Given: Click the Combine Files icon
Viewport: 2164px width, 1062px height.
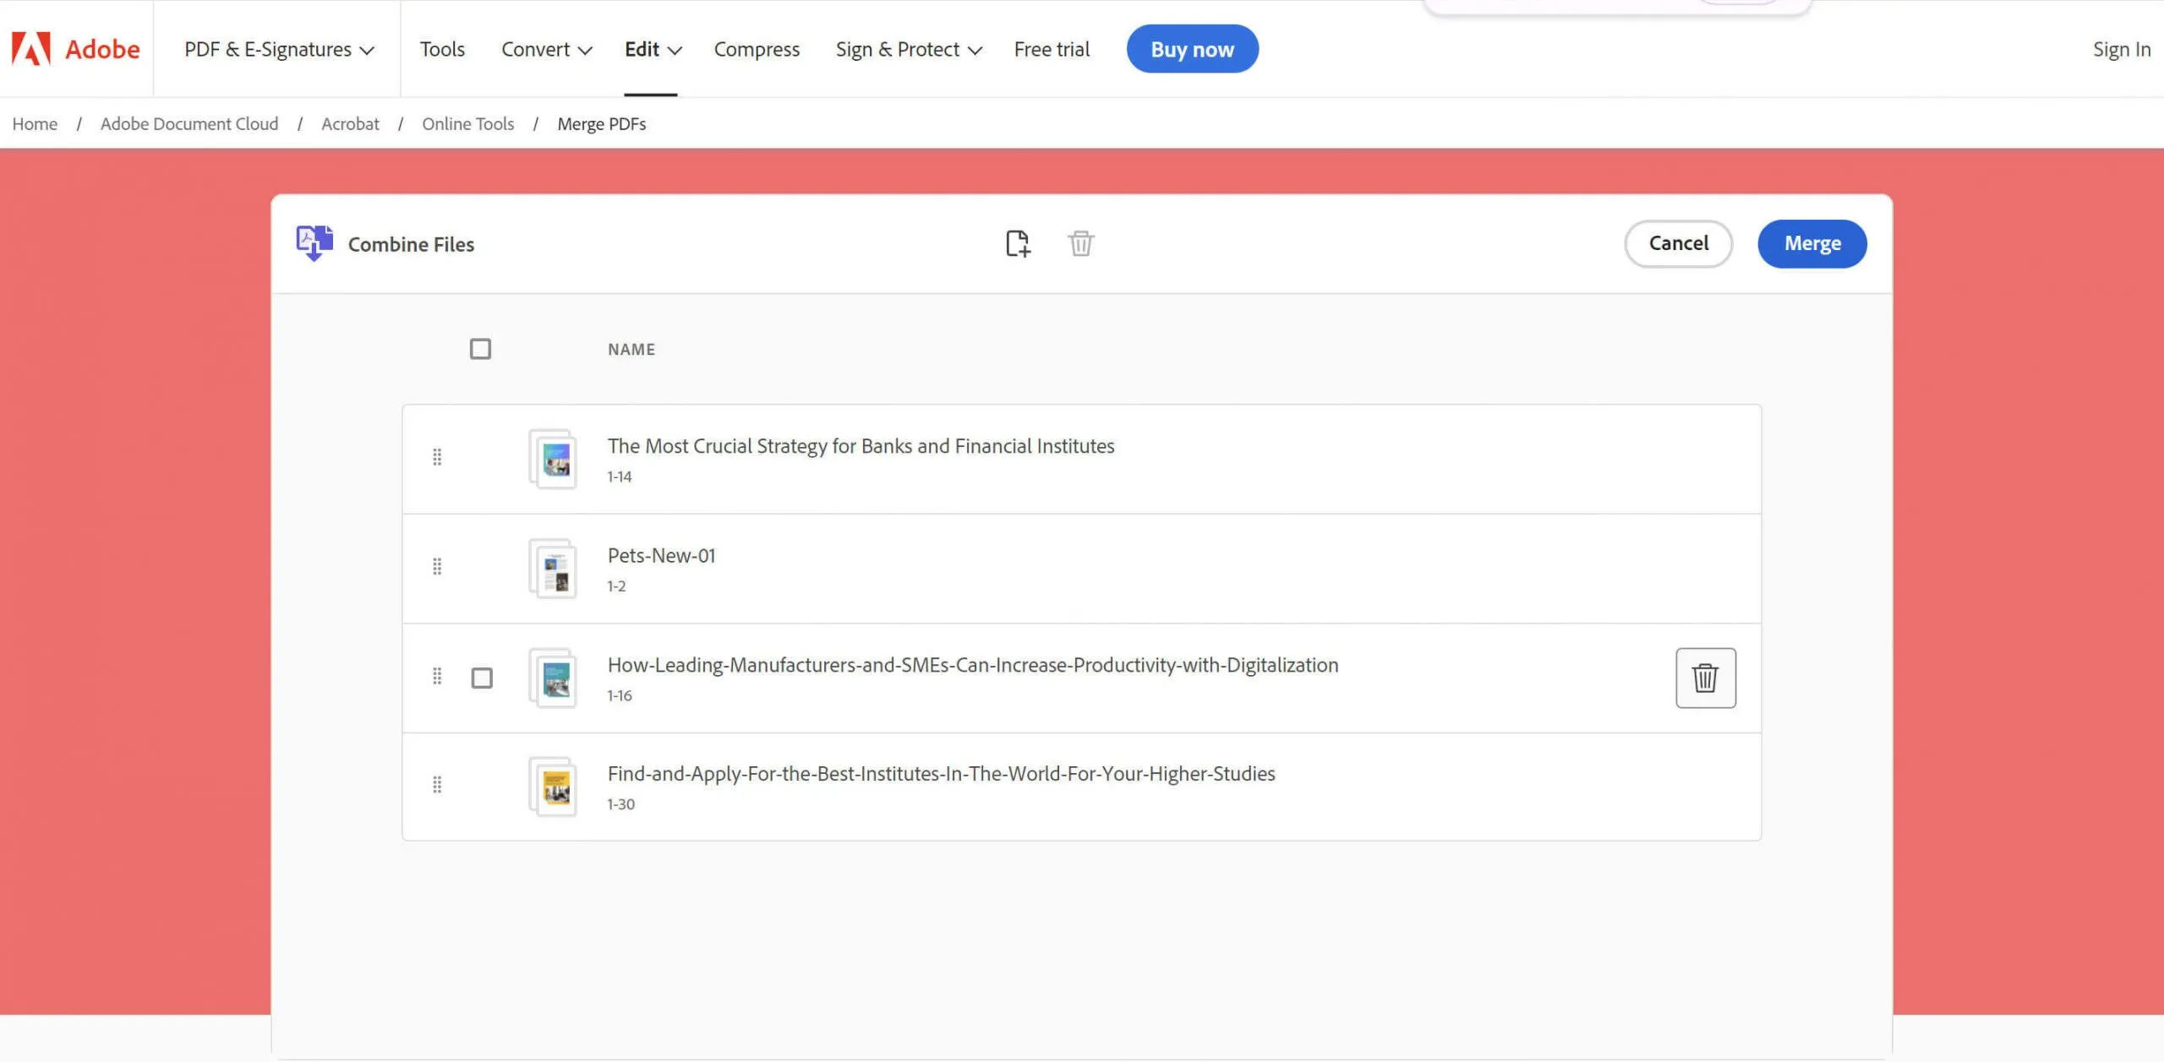Looking at the screenshot, I should 314,242.
